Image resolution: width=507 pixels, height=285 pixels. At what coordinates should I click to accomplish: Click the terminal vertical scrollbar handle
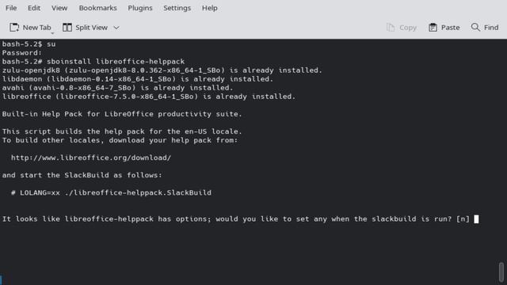[501, 272]
